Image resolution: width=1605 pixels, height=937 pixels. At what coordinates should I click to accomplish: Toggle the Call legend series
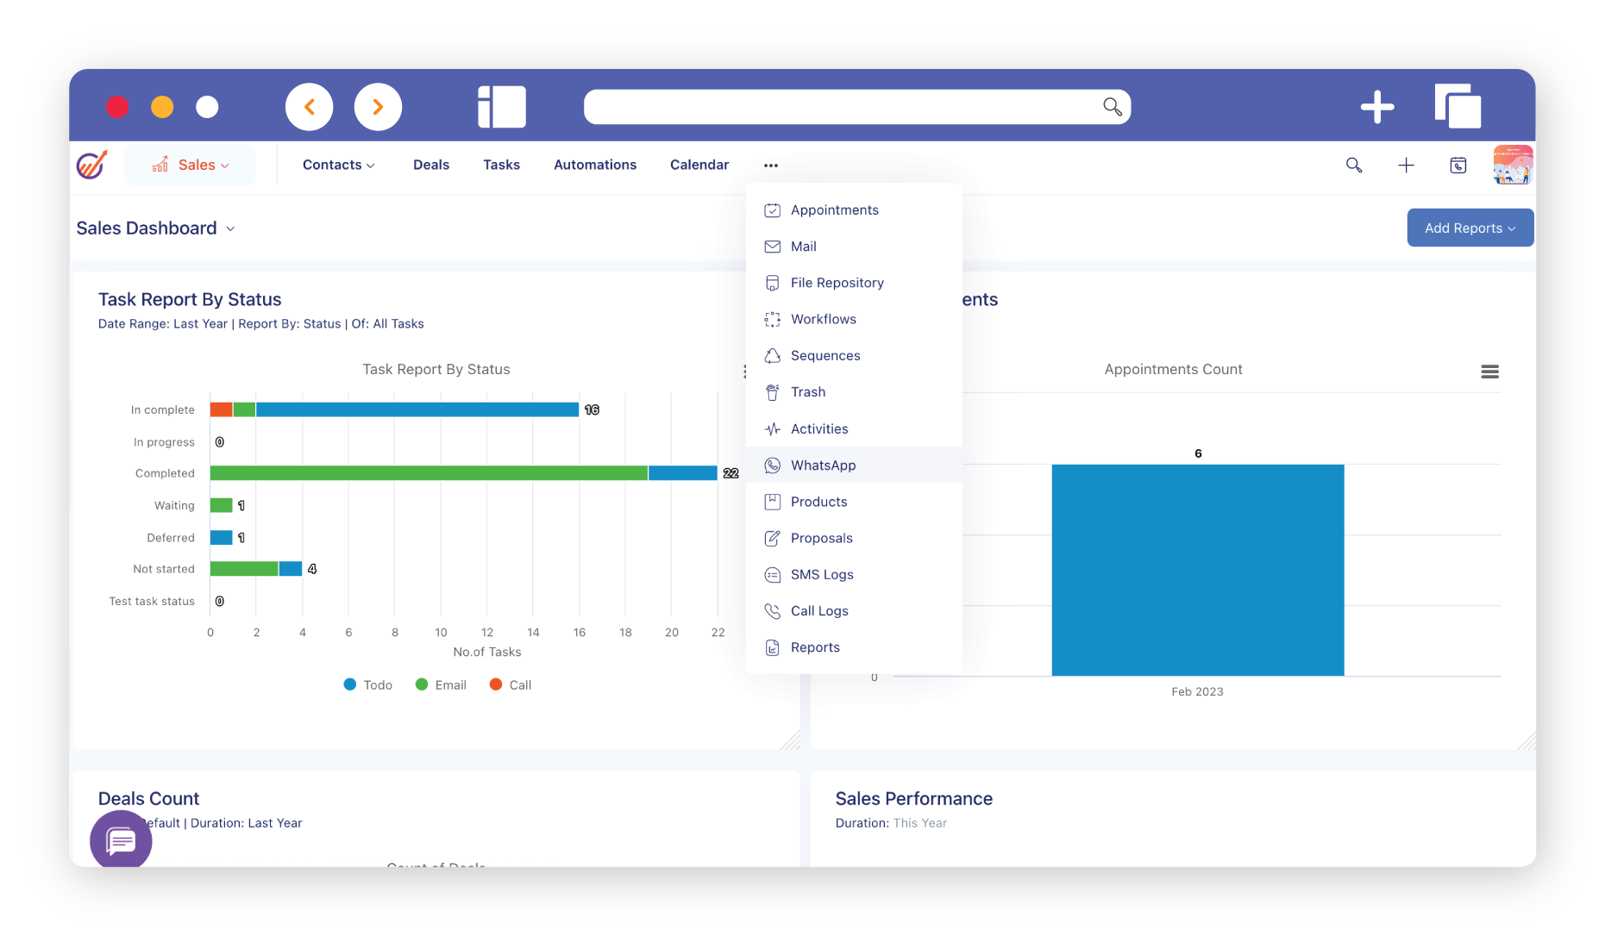(x=511, y=684)
